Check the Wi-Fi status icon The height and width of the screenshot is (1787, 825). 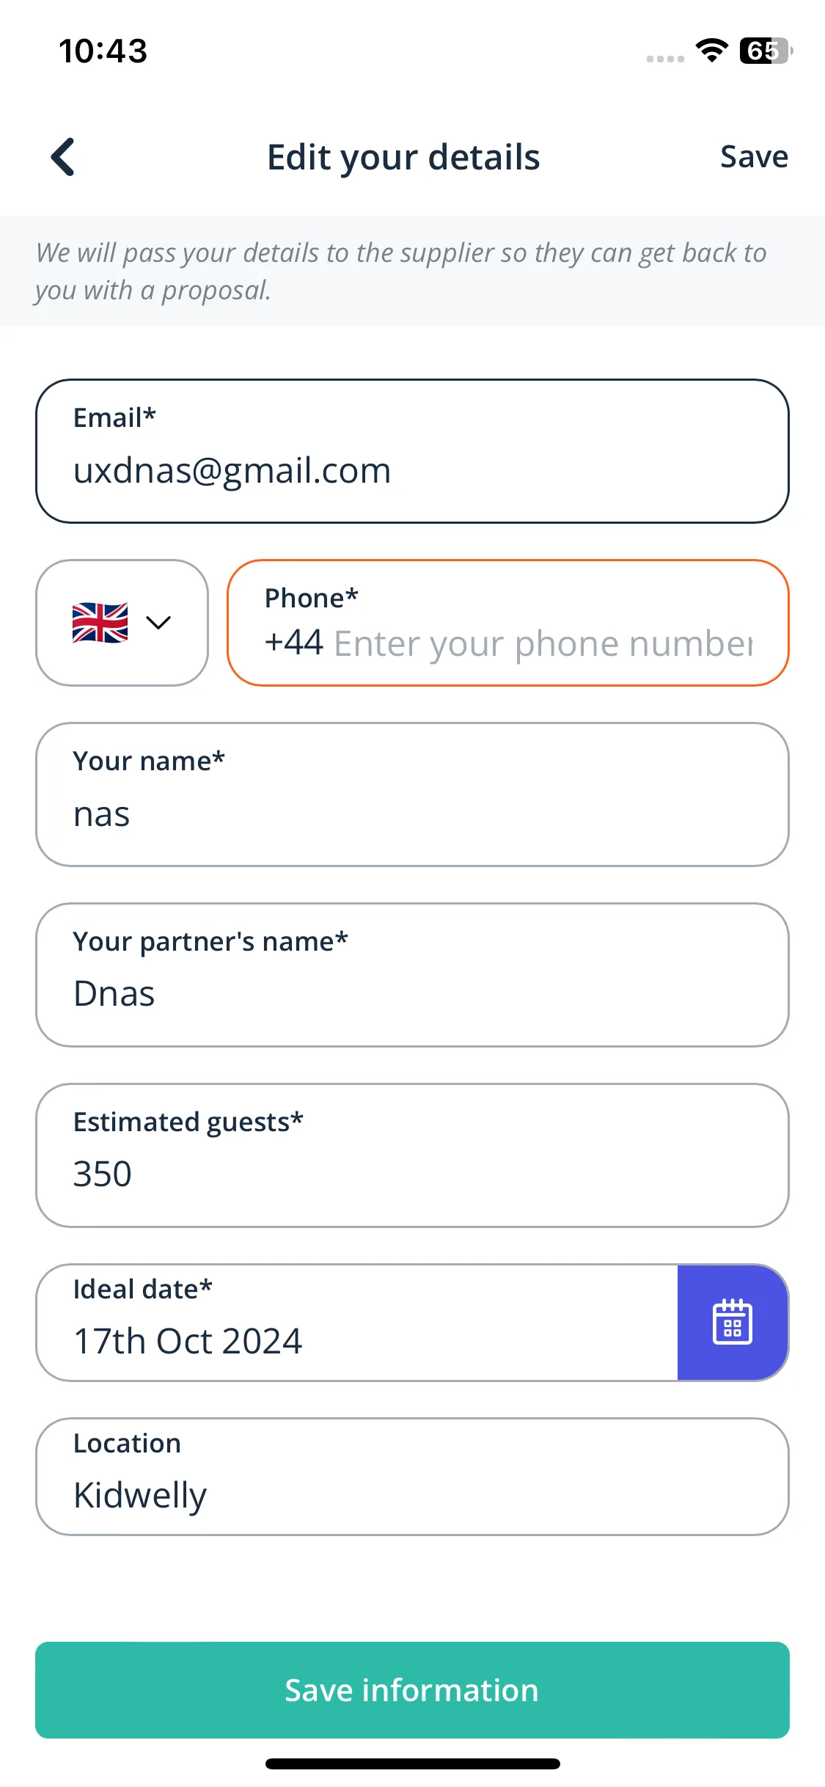[711, 51]
